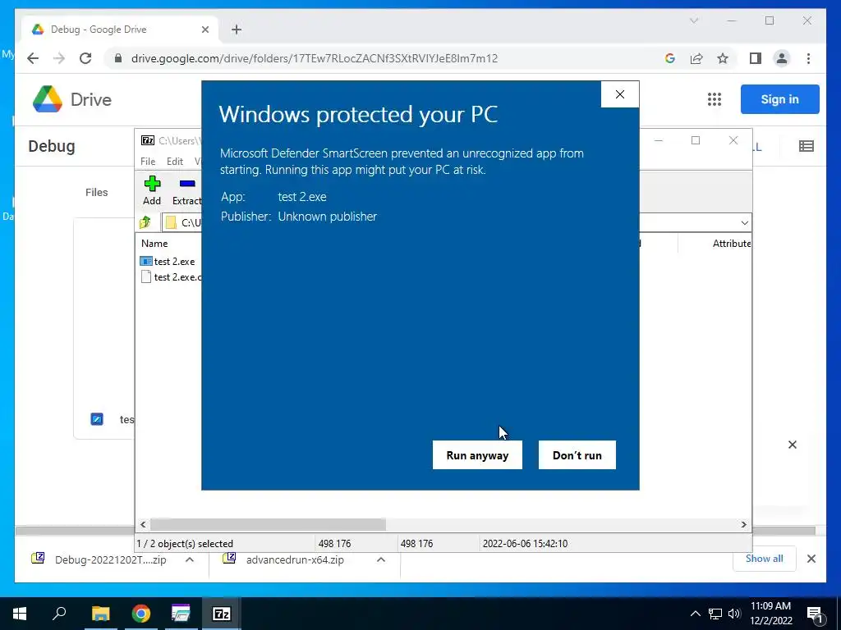Image resolution: width=841 pixels, height=630 pixels.
Task: Open File Explorer from taskbar
Action: point(100,614)
